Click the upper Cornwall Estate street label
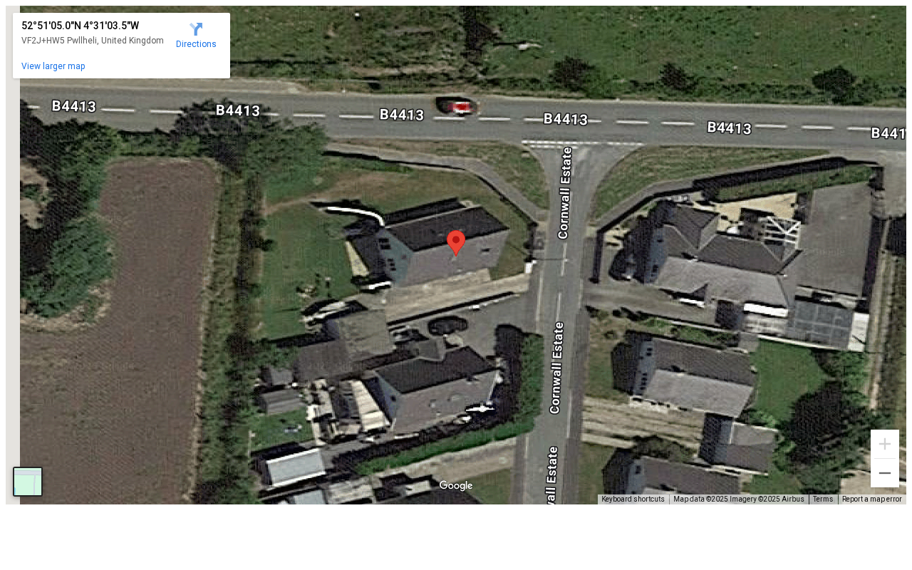Screen dimensions: 912x570 click(564, 192)
